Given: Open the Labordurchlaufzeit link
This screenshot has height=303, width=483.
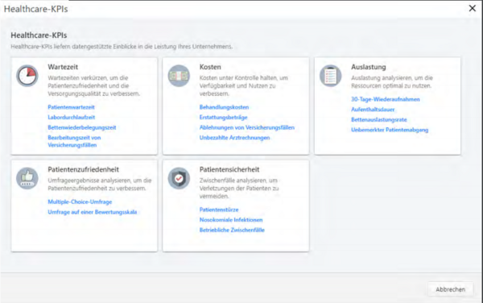Looking at the screenshot, I should pos(71,117).
